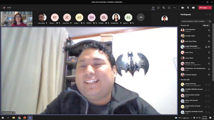The height and width of the screenshot is (120, 214).
Task: Click the Invite someone or dial a number field
Action: (x=195, y=21)
